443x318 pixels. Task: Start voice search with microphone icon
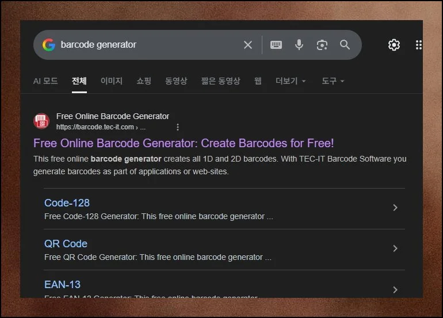point(299,45)
